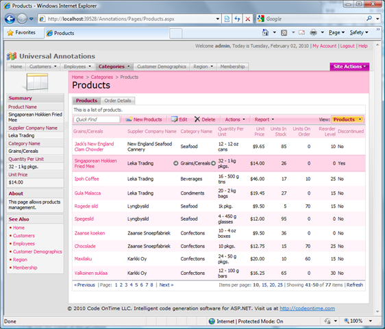Click the Delete X icon
Viewport: 385px width, 329px height.
click(x=197, y=119)
